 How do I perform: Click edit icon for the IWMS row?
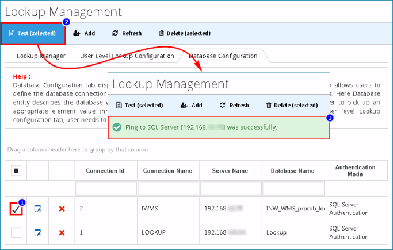[x=38, y=209]
